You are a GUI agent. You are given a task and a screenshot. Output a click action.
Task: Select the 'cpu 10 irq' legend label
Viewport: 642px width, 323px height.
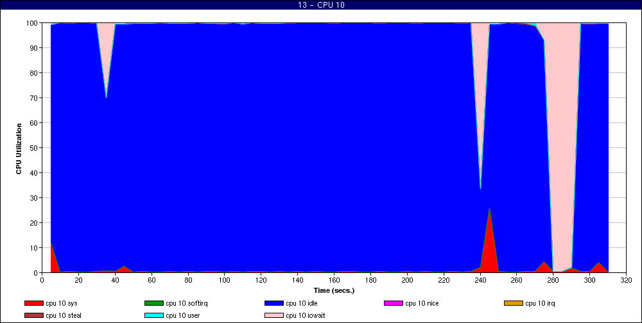(x=540, y=303)
